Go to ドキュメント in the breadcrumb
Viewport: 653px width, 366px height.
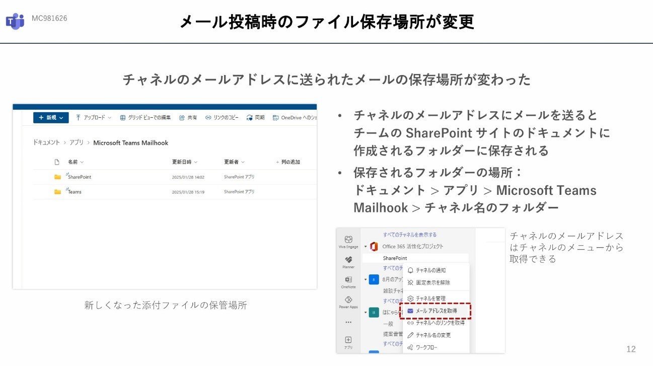click(46, 142)
